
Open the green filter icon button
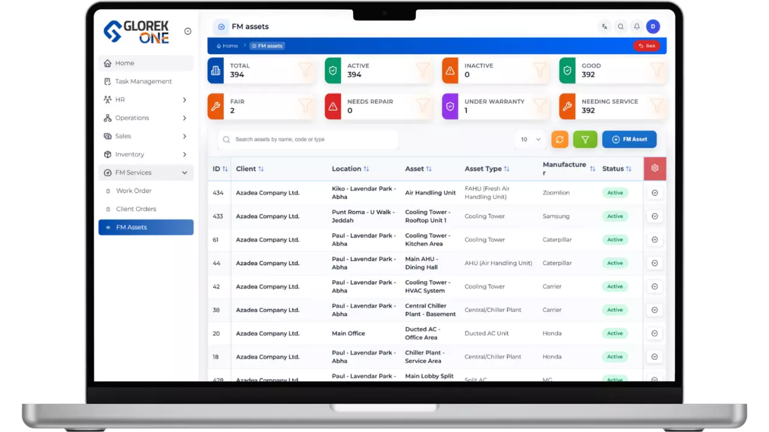tap(585, 139)
